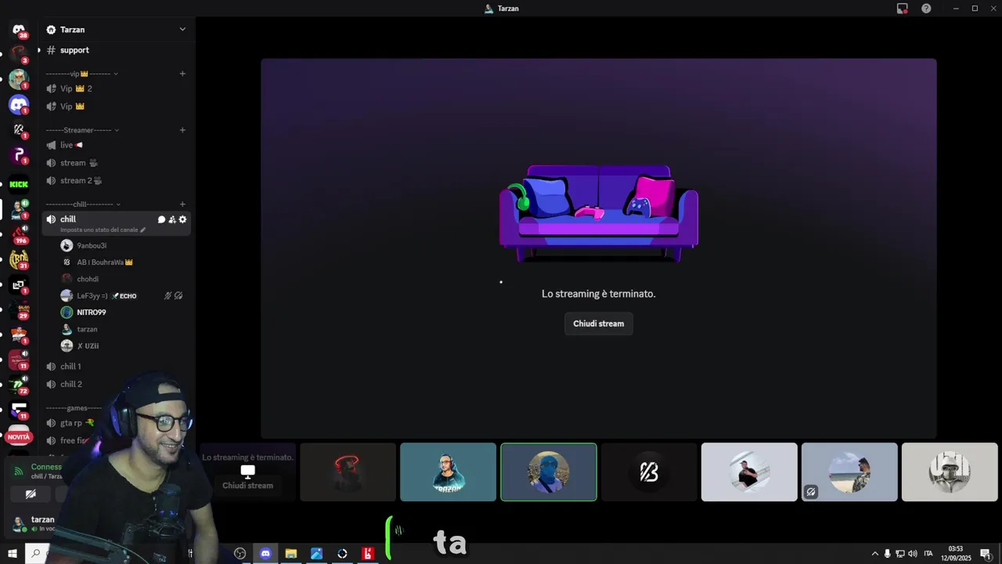Create channel in Streamer category
The width and height of the screenshot is (1002, 564).
(x=182, y=130)
